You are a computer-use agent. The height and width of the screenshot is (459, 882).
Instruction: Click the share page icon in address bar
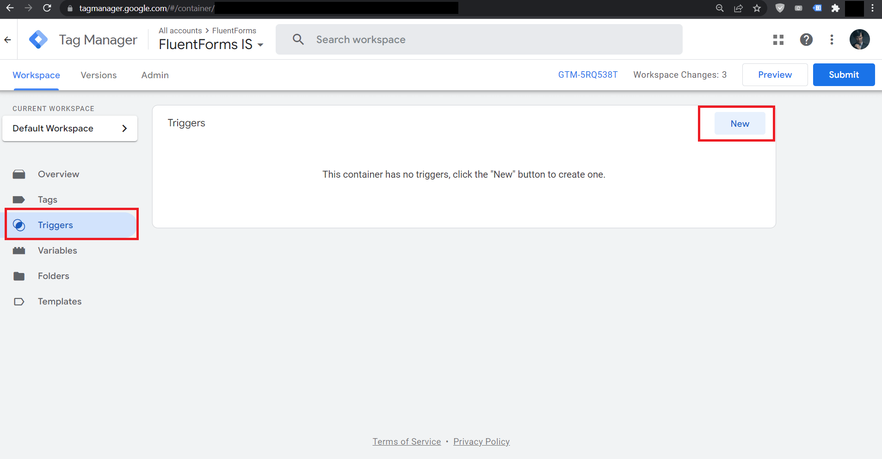coord(738,8)
